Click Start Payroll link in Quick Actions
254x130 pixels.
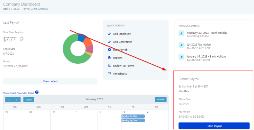[x=120, y=50]
